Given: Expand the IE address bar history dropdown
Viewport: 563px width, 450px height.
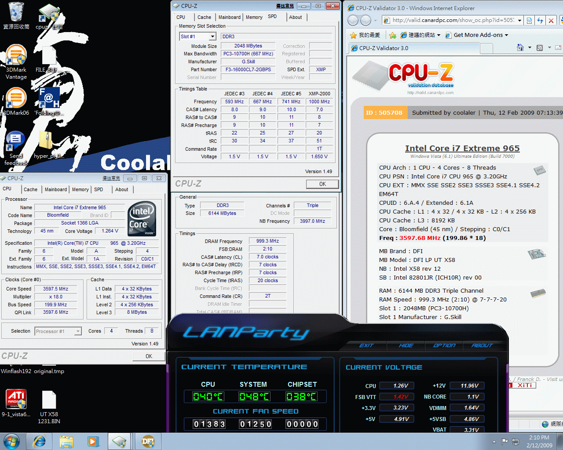Looking at the screenshot, I should [x=519, y=20].
